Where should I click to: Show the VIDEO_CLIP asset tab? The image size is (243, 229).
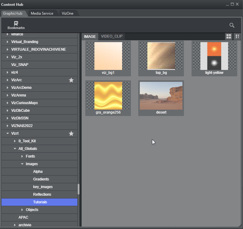pos(112,36)
